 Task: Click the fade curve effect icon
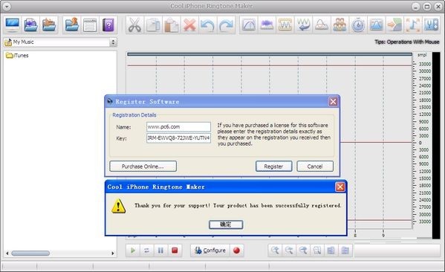click(x=249, y=25)
